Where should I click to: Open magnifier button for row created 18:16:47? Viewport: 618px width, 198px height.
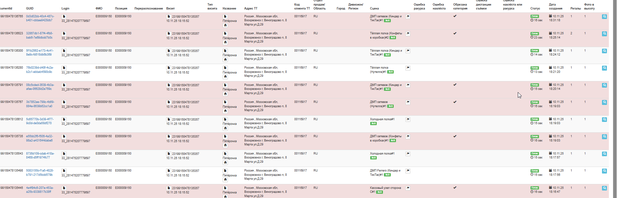604,188
